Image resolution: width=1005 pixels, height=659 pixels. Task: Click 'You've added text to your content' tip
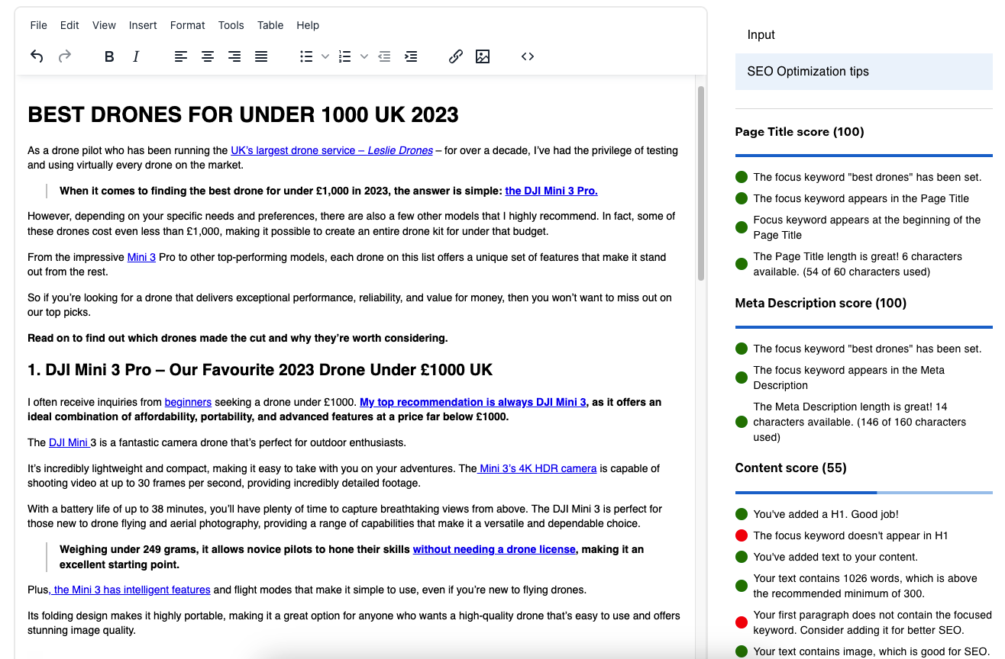835,557
